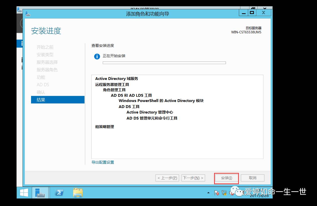Click the 远程服务器管理工具 entry
The width and height of the screenshot is (317, 206).
pos(112,84)
